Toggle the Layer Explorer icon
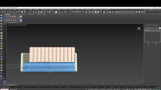This screenshot has width=161, height=90. (92, 12)
